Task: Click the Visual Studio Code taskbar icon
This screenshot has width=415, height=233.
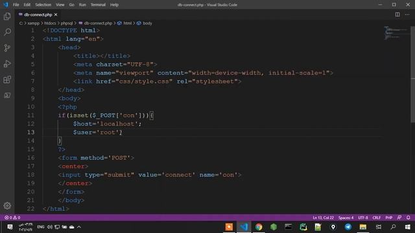Action: [x=244, y=227]
